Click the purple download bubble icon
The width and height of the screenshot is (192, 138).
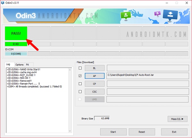(157, 14)
